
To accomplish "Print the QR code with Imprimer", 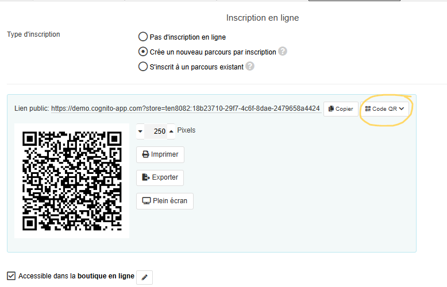I will tap(160, 154).
